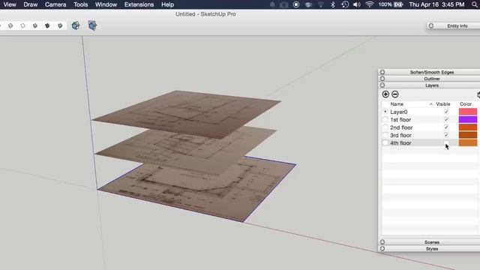Viewport: 480px width, 270px height.
Task: Open the Extensions menu
Action: (x=139, y=4)
